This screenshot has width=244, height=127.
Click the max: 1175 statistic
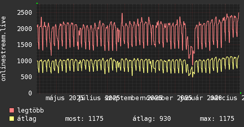click(x=217, y=119)
